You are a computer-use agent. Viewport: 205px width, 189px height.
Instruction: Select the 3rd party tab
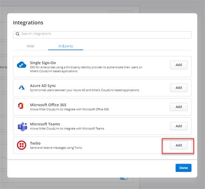(66, 46)
